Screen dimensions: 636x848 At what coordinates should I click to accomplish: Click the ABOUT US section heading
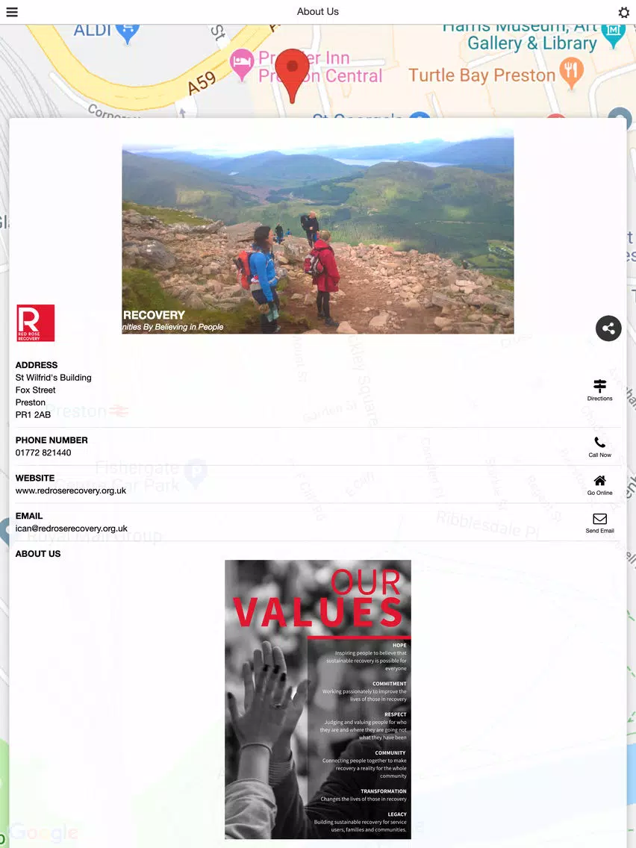click(x=38, y=554)
